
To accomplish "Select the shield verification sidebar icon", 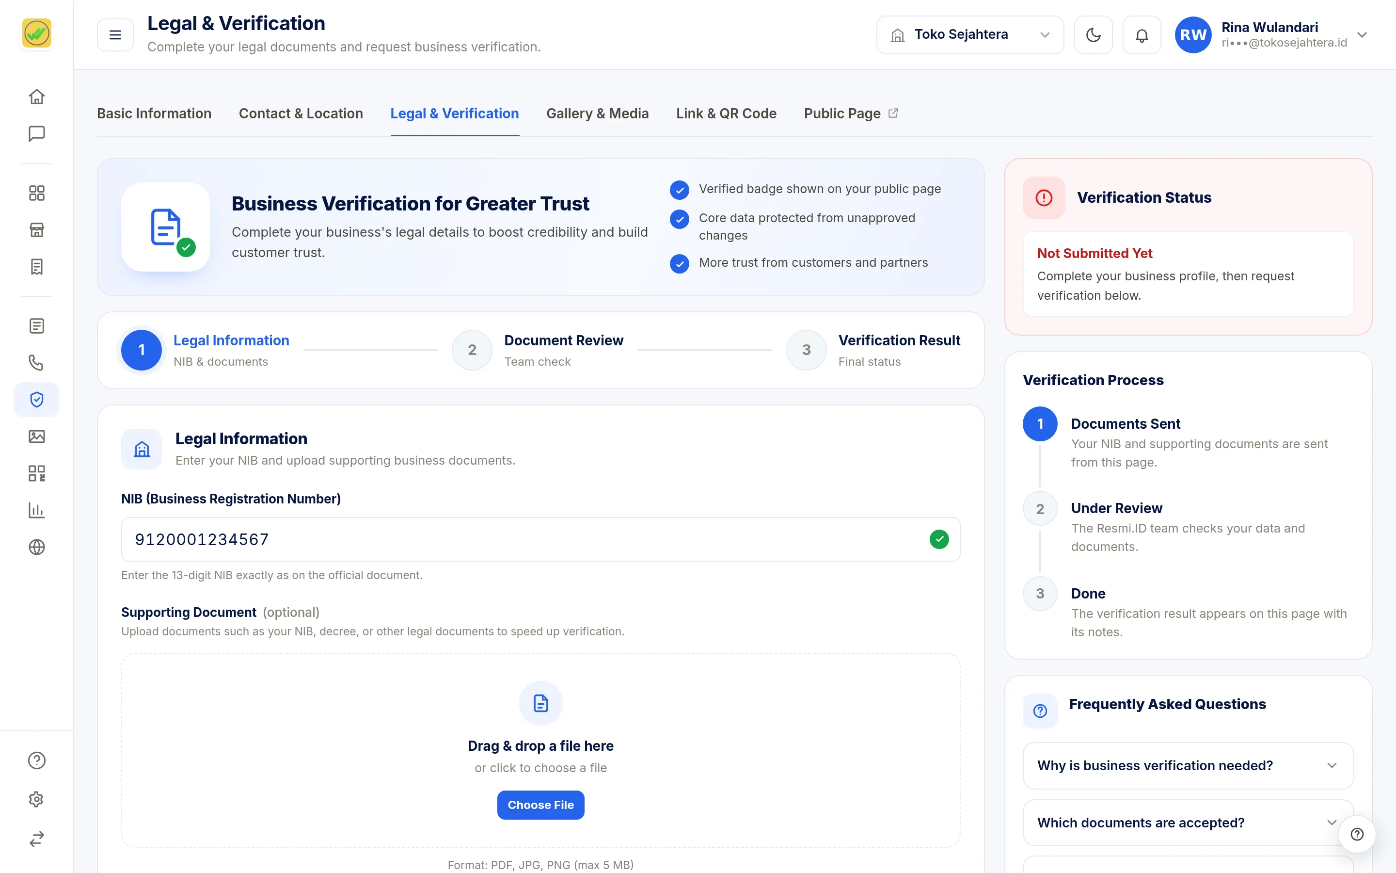I will click(36, 400).
